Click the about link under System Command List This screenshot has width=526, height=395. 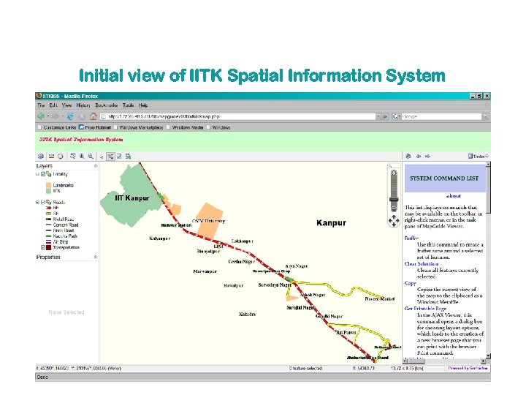(x=453, y=196)
